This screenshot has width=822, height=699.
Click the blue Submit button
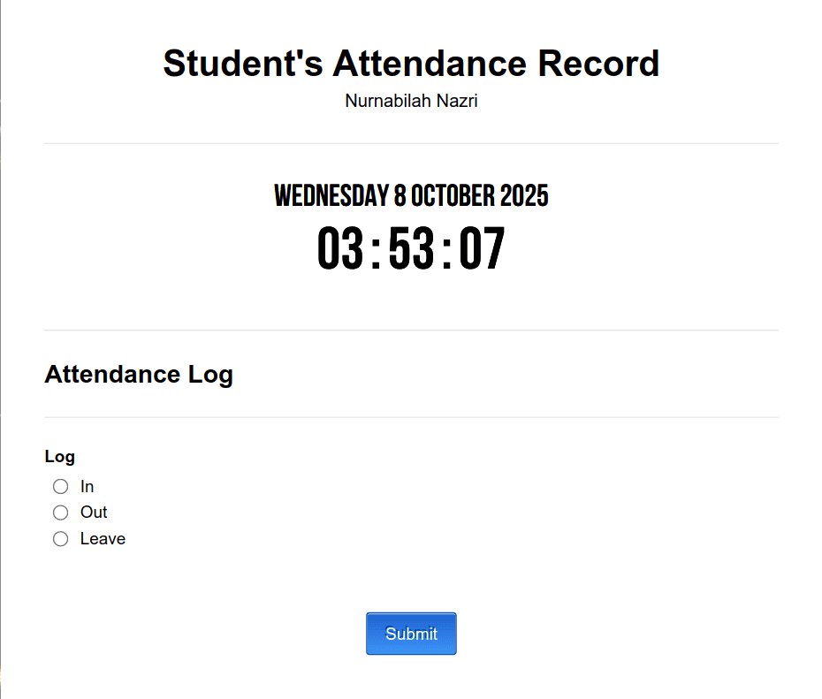coord(411,634)
